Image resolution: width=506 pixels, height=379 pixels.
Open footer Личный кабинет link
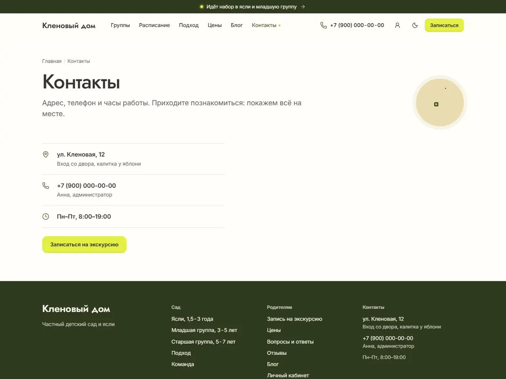(288, 375)
